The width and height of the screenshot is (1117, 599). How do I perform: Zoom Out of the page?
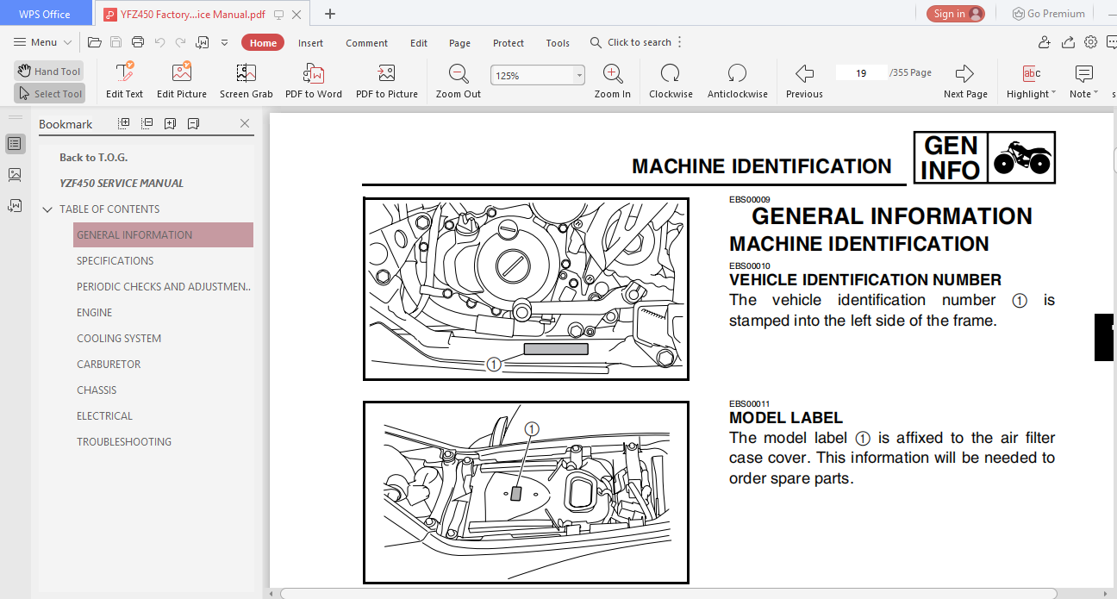459,81
